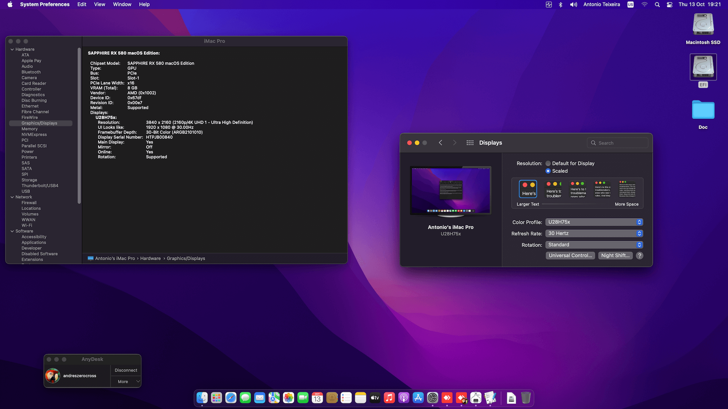The width and height of the screenshot is (728, 409).
Task: Open Mail app in the Dock
Action: tap(260, 398)
